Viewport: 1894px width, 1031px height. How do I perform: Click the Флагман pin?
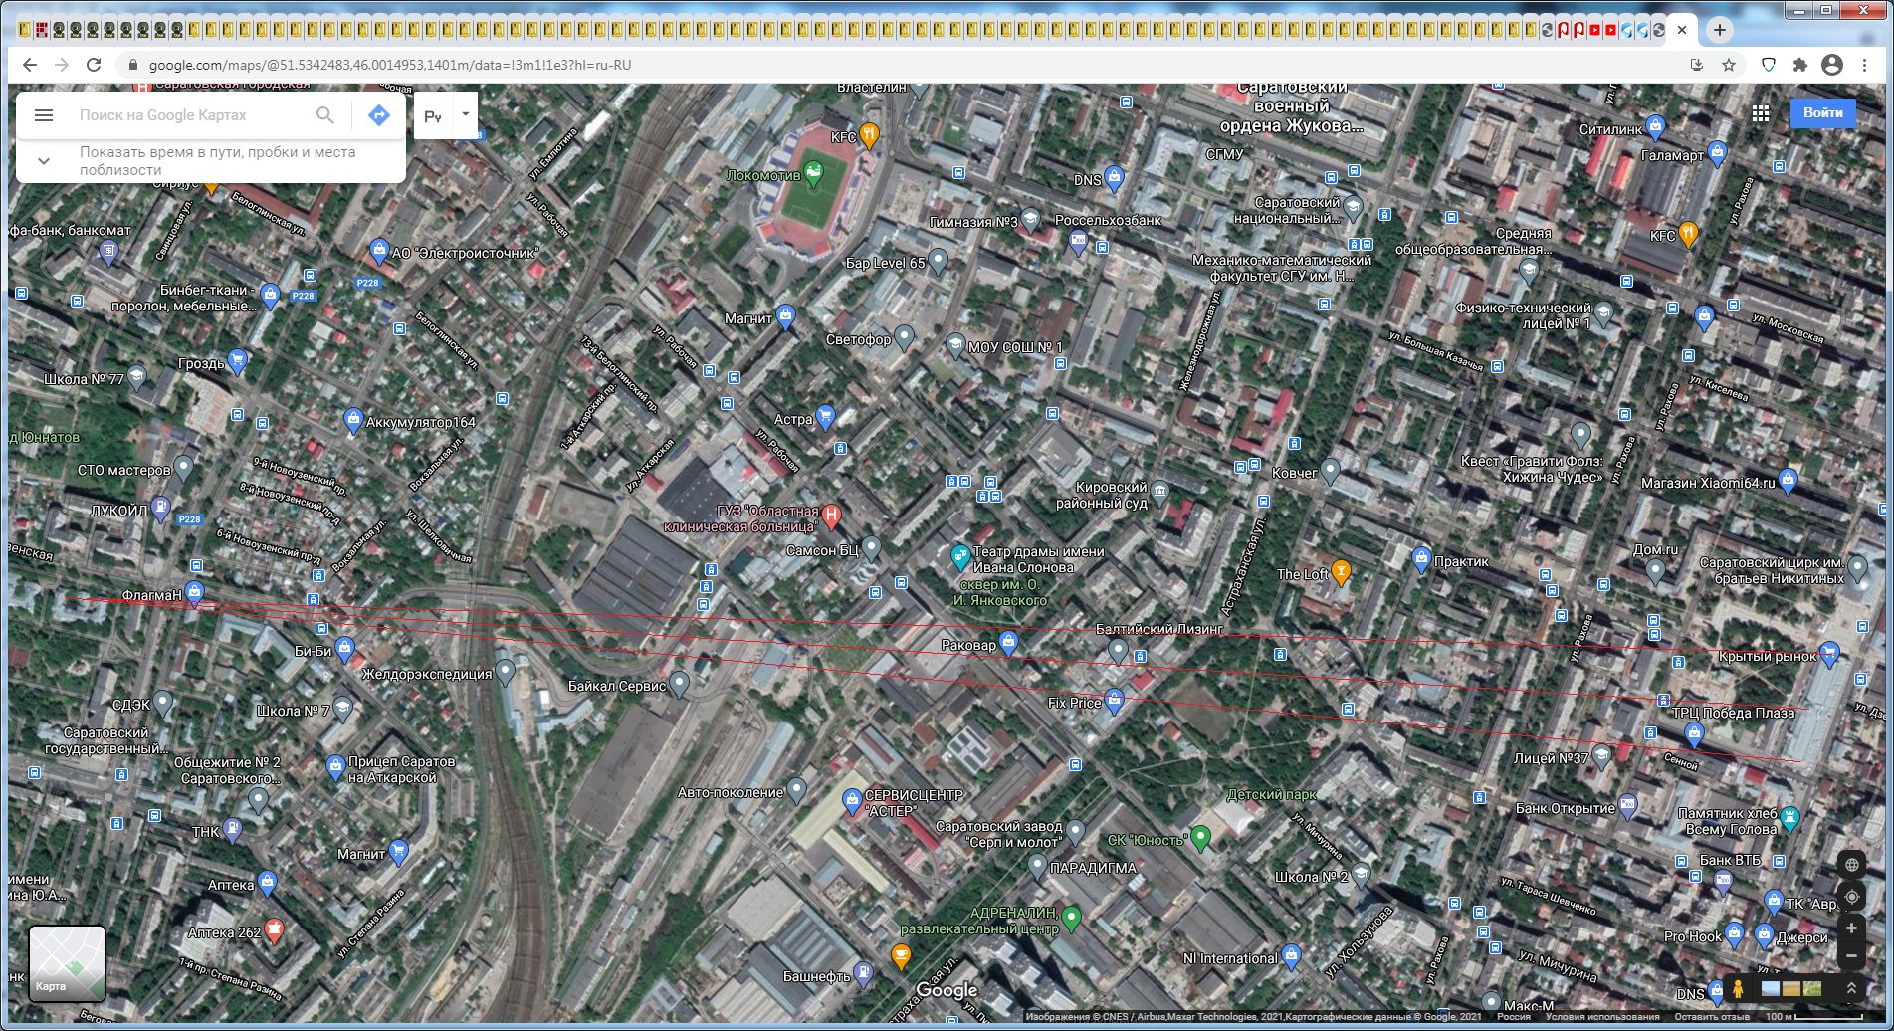[x=194, y=593]
